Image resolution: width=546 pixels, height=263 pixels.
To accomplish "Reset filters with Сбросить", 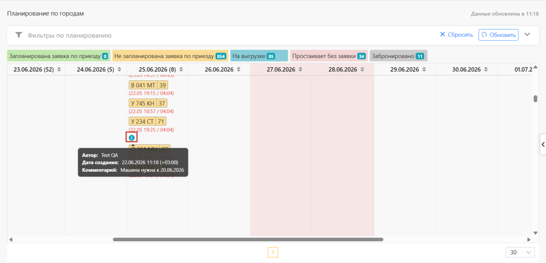I will point(456,35).
